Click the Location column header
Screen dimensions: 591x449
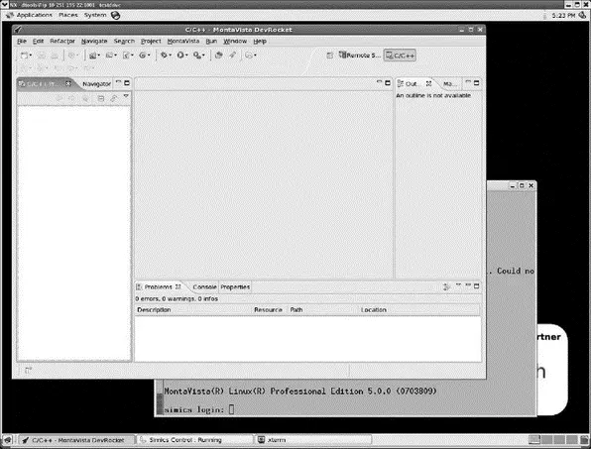tap(418, 310)
